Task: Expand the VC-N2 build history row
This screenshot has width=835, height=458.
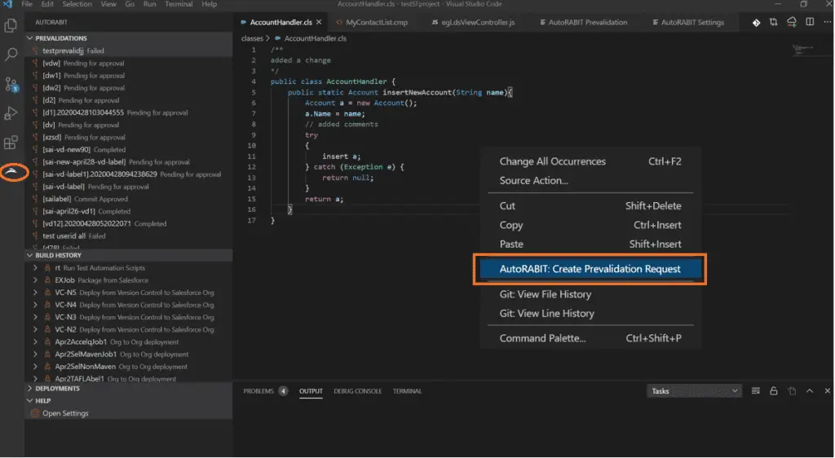Action: [x=36, y=330]
